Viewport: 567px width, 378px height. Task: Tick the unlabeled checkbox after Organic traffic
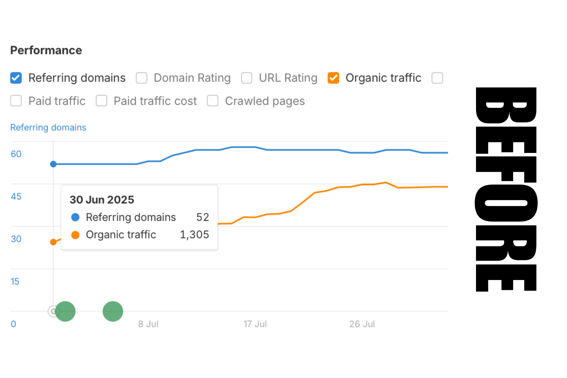(x=437, y=78)
